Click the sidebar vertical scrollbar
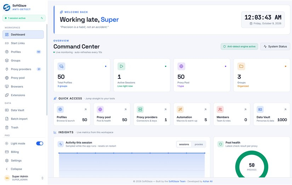Image resolution: width=292 pixels, height=185 pixels. pyautogui.click(x=47, y=69)
